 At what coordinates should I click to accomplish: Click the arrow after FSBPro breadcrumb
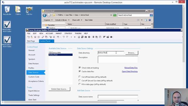pos(64,15)
